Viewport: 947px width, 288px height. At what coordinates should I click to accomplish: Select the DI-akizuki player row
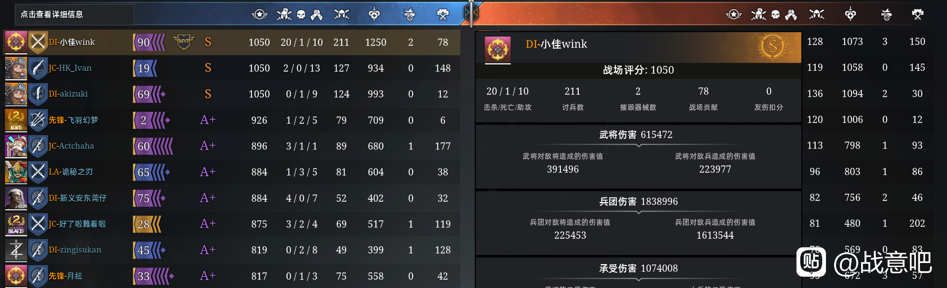click(232, 94)
